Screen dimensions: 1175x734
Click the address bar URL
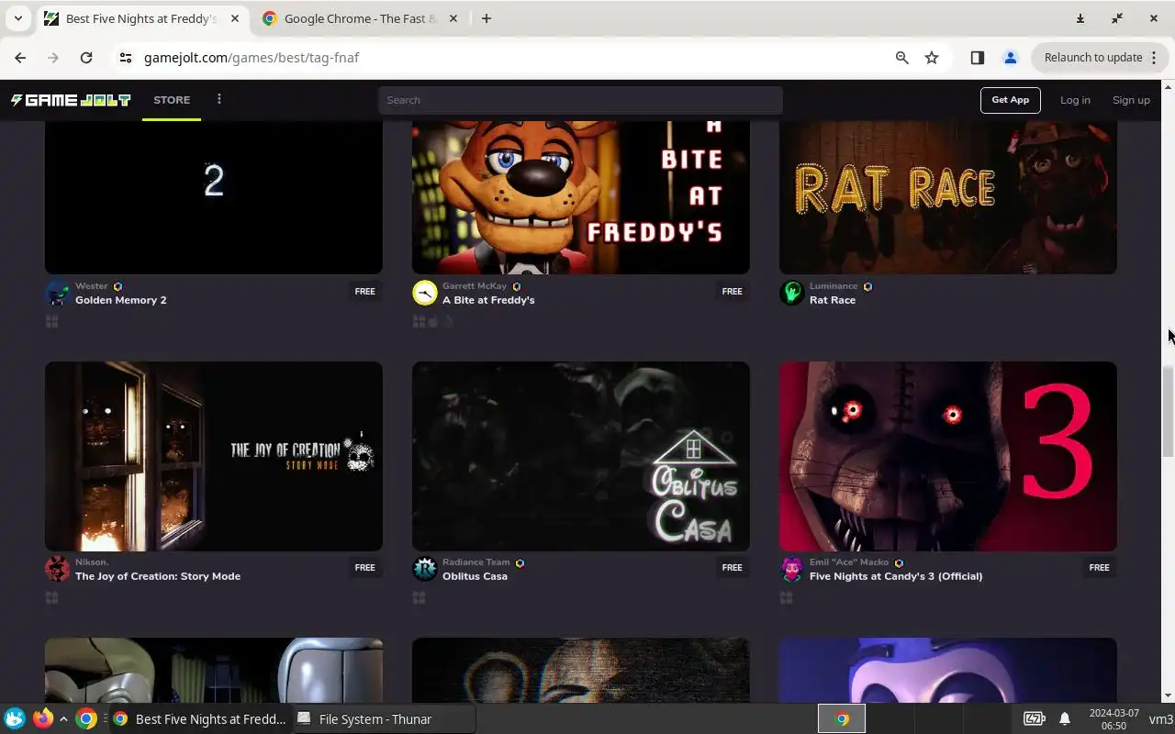(x=252, y=57)
